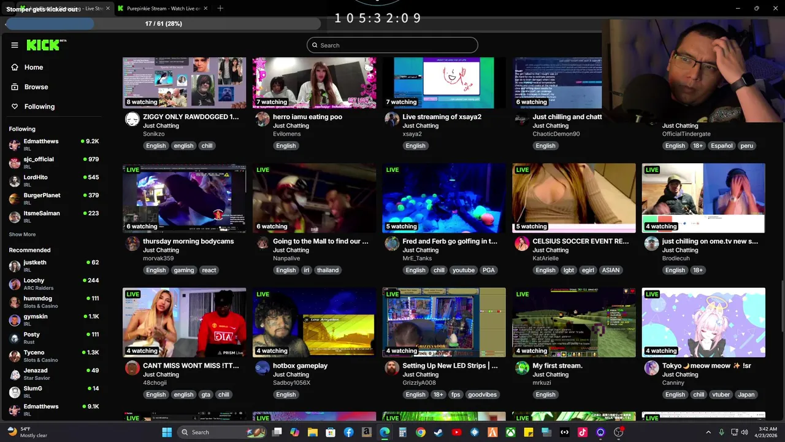Image resolution: width=785 pixels, height=442 pixels.
Task: Click morvak359 channel avatar
Action: (132, 244)
